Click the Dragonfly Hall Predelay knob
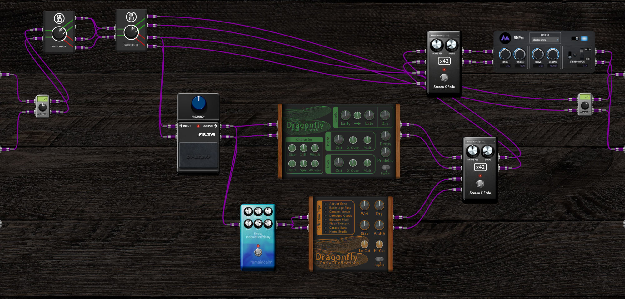The width and height of the screenshot is (625, 299). pyautogui.click(x=386, y=152)
